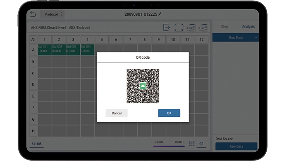Open the List view icon
This screenshot has height=161, width=285.
point(203,27)
